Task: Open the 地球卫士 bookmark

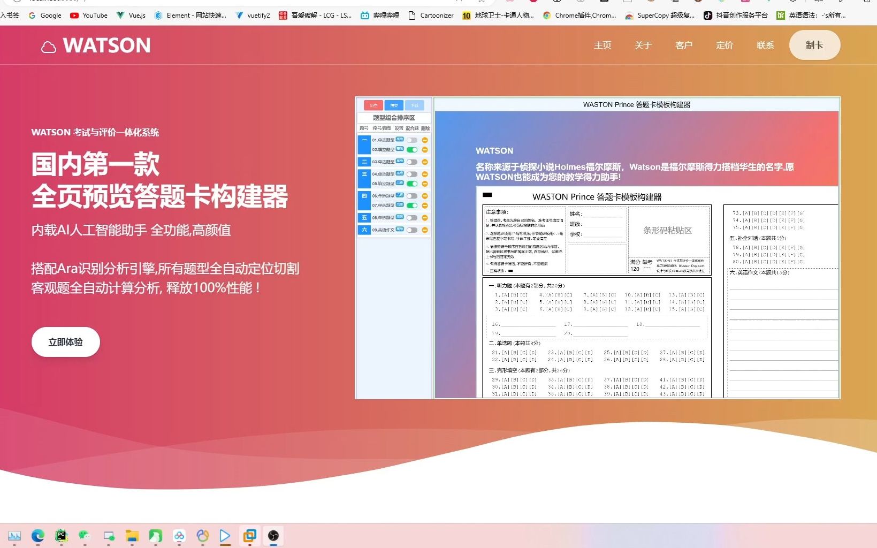Action: [498, 16]
